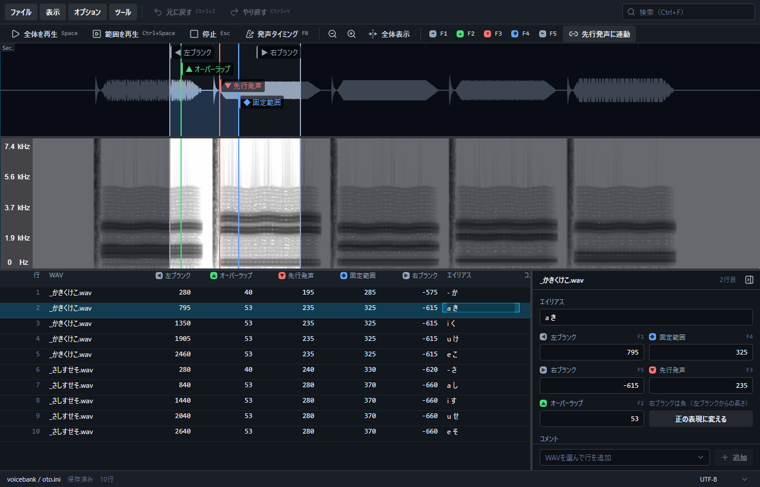The height and width of the screenshot is (487, 760).
Task: Select F3 preutterance marker tool
Action: (x=493, y=34)
